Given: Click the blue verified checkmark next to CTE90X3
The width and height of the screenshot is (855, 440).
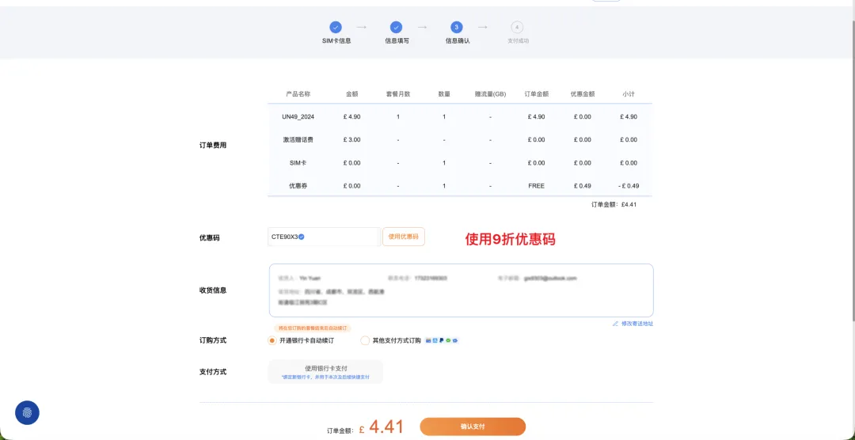Looking at the screenshot, I should 302,237.
